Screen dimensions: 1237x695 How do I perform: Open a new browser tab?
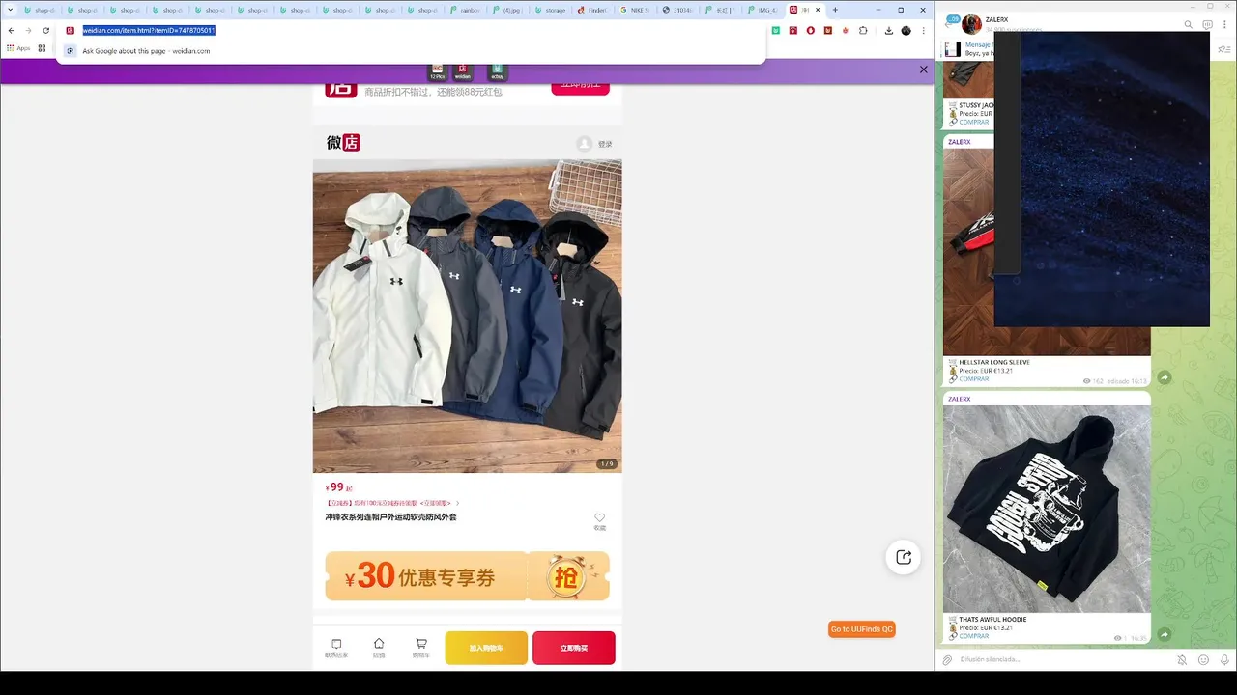click(835, 10)
